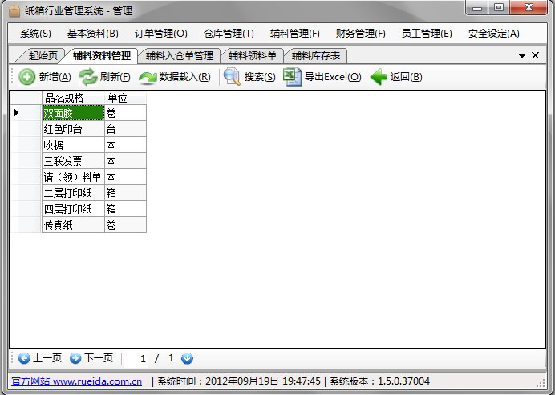Switch to the 起始页 tab
The height and width of the screenshot is (395, 555).
tap(43, 56)
